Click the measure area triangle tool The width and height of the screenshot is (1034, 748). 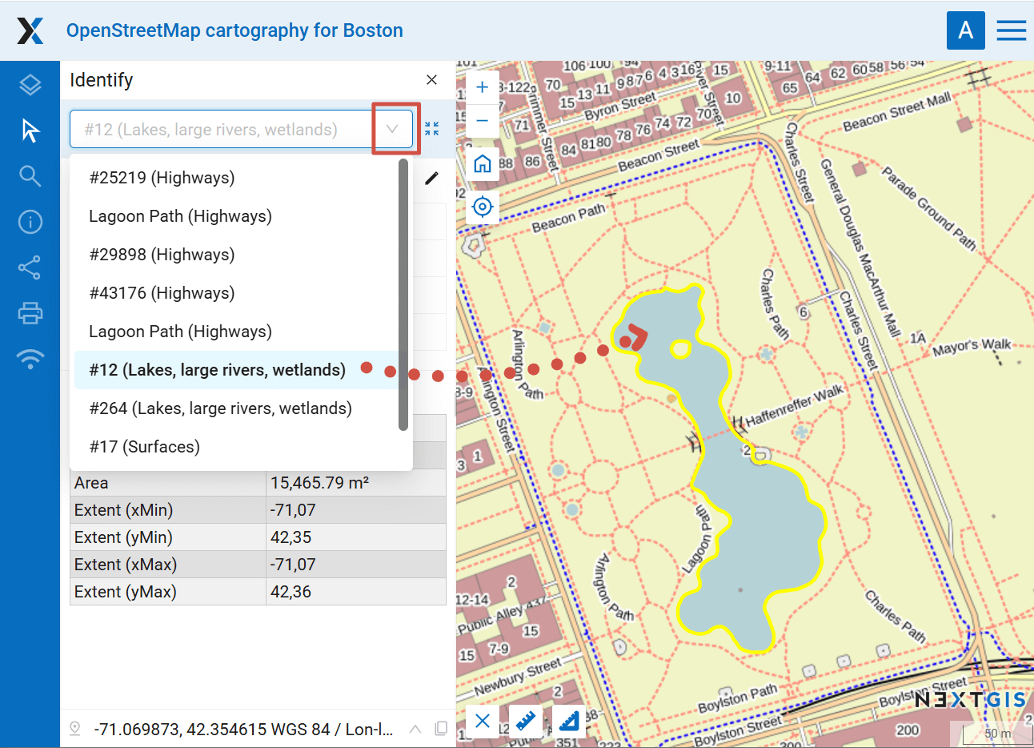tap(568, 722)
